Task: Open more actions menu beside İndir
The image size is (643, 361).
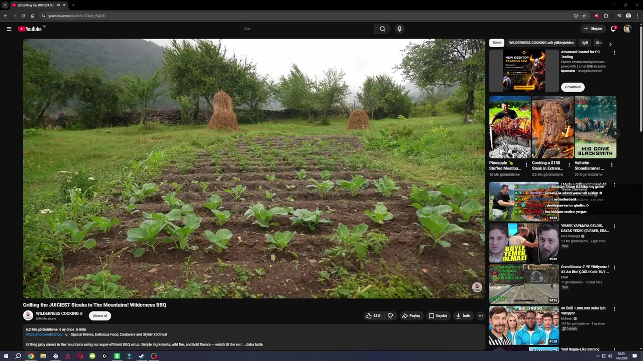Action: tap(480, 316)
